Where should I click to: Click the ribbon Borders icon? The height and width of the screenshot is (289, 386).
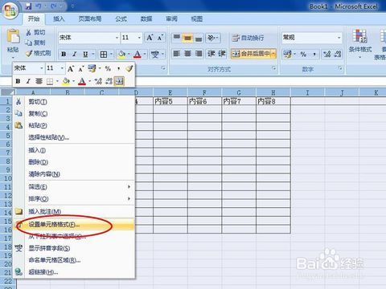pos(104,55)
